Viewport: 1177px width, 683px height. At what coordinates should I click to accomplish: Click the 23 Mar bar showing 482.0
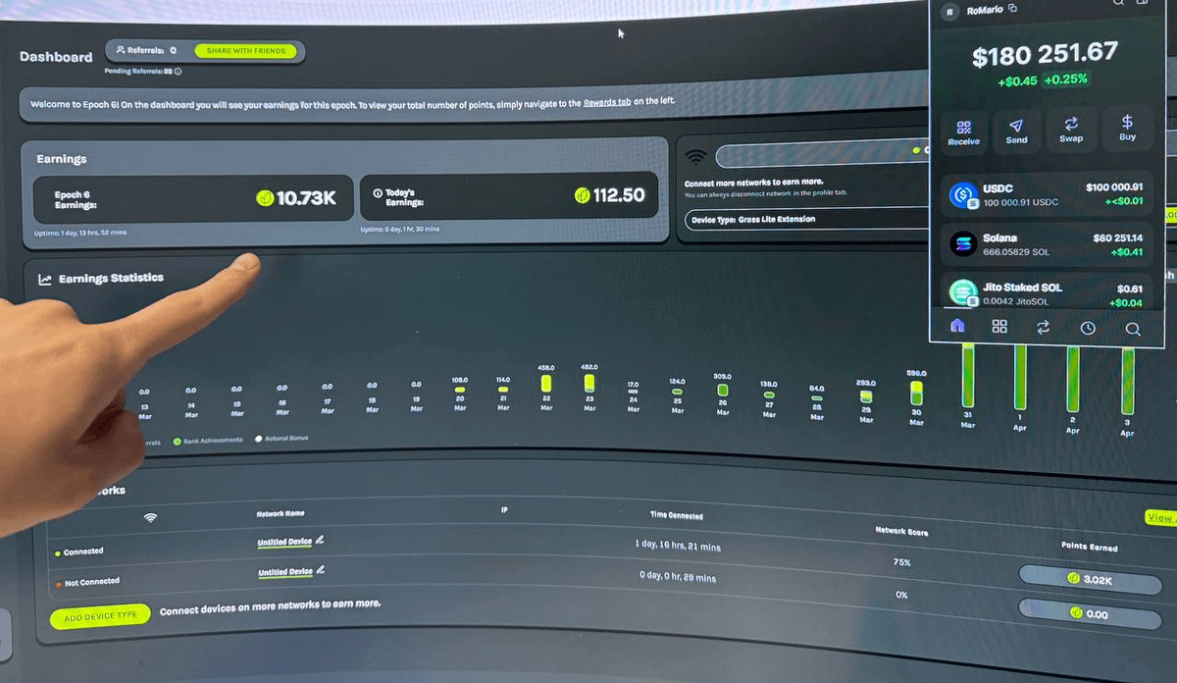click(x=589, y=384)
